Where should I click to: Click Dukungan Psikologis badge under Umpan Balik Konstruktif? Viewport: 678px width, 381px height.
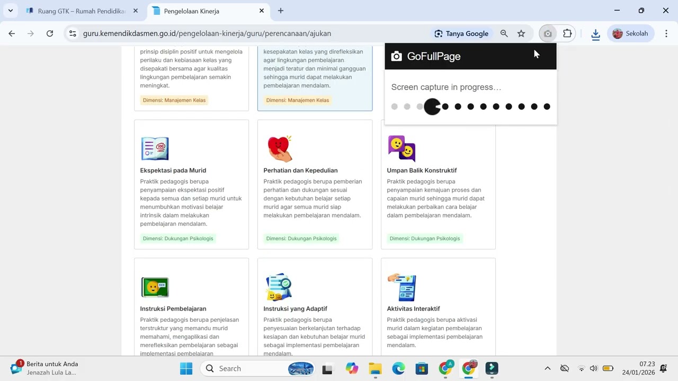click(x=425, y=239)
